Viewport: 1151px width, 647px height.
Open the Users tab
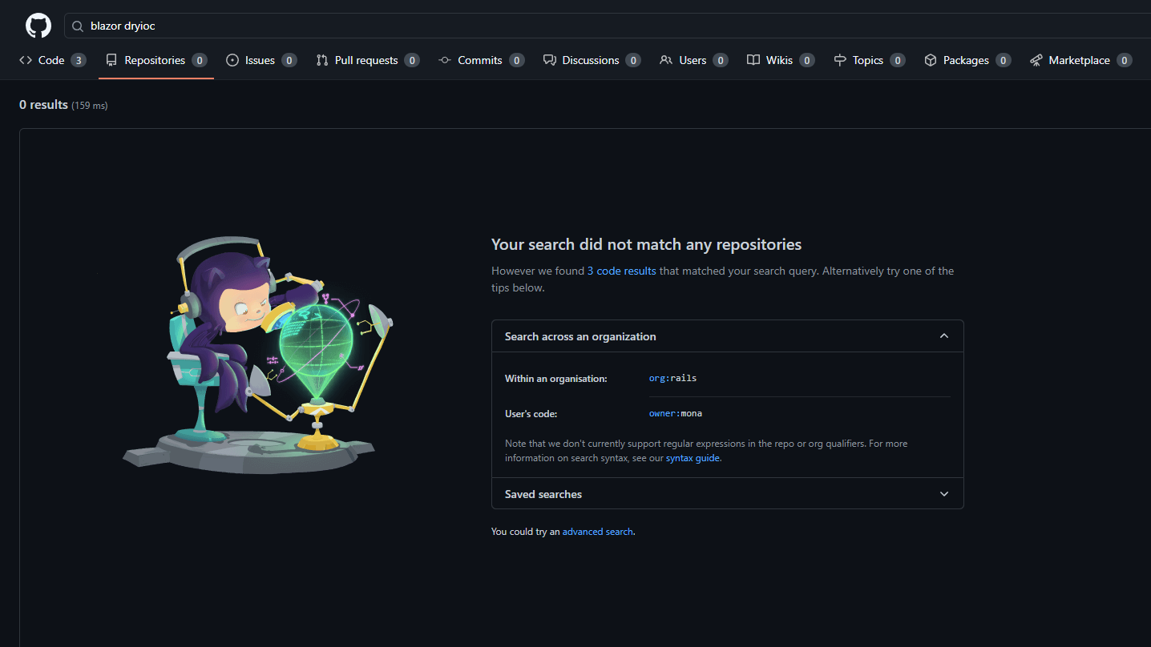tap(693, 60)
